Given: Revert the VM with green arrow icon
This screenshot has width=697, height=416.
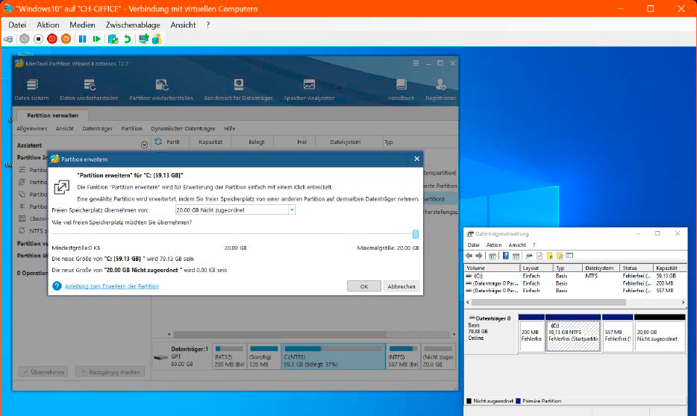Looking at the screenshot, I should coord(127,39).
